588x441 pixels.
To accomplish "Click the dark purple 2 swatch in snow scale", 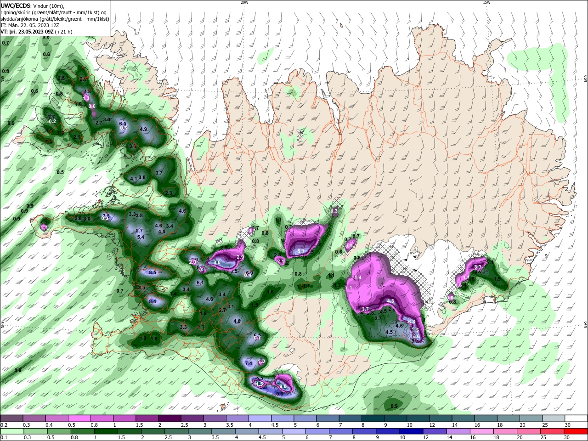I will click(169, 418).
